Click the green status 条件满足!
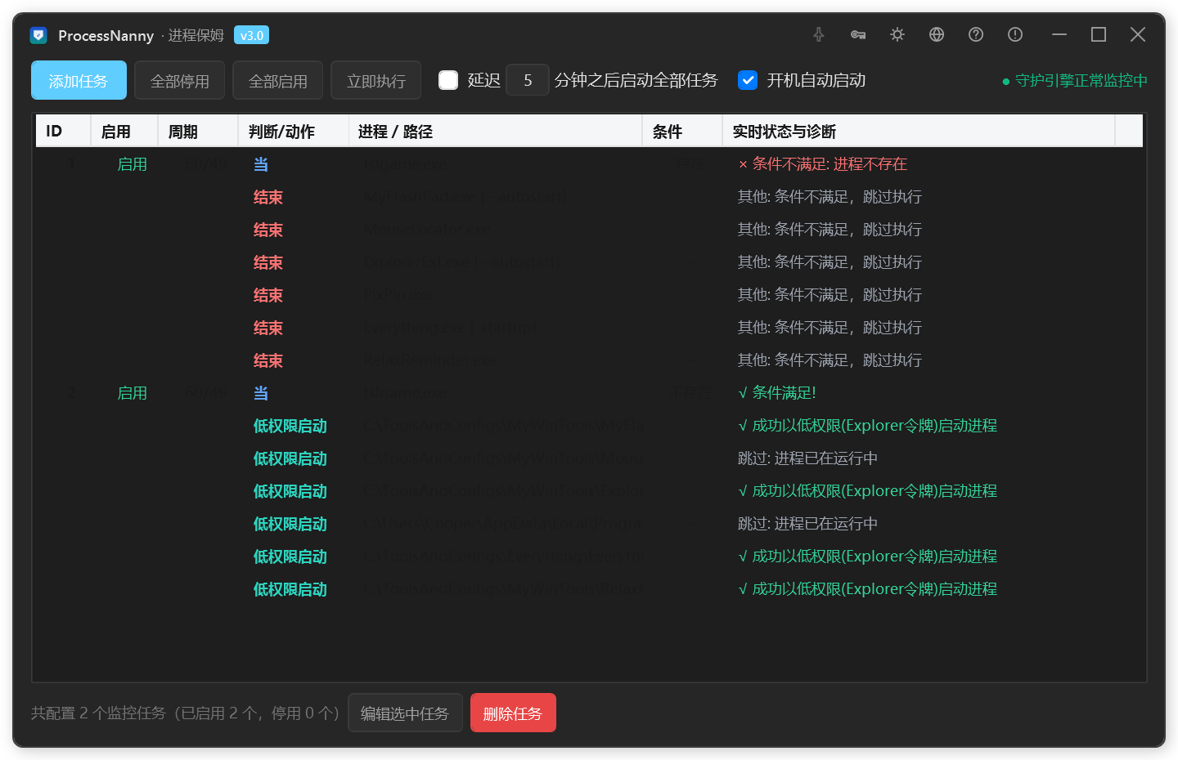 pos(777,393)
